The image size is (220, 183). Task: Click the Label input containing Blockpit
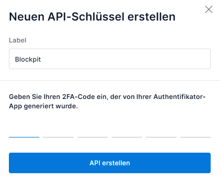pyautogui.click(x=110, y=59)
